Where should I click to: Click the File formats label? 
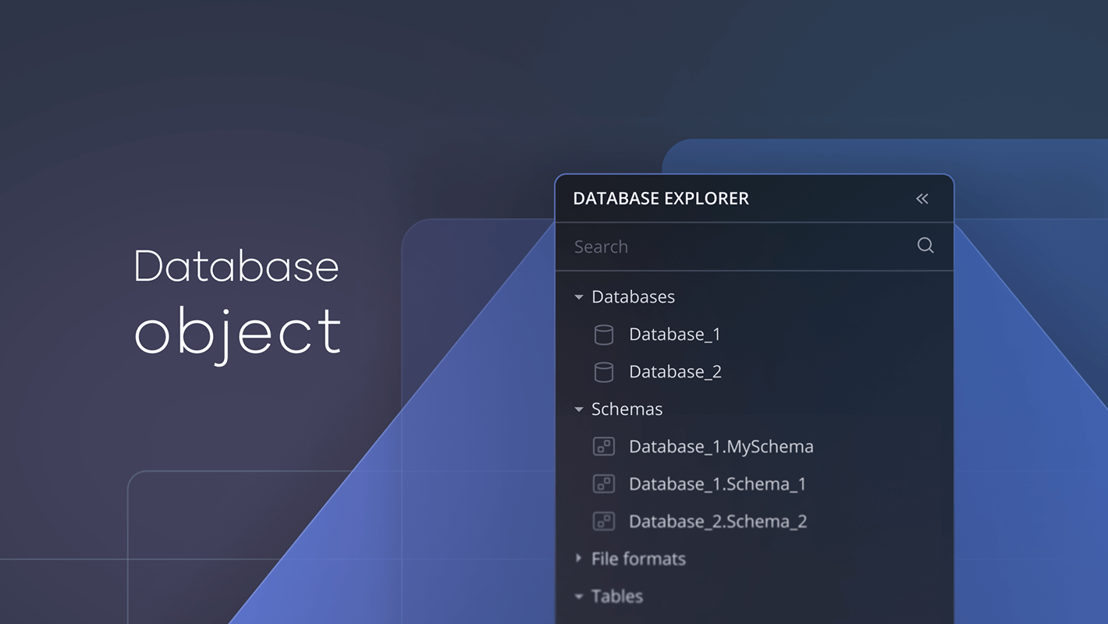pyautogui.click(x=638, y=559)
